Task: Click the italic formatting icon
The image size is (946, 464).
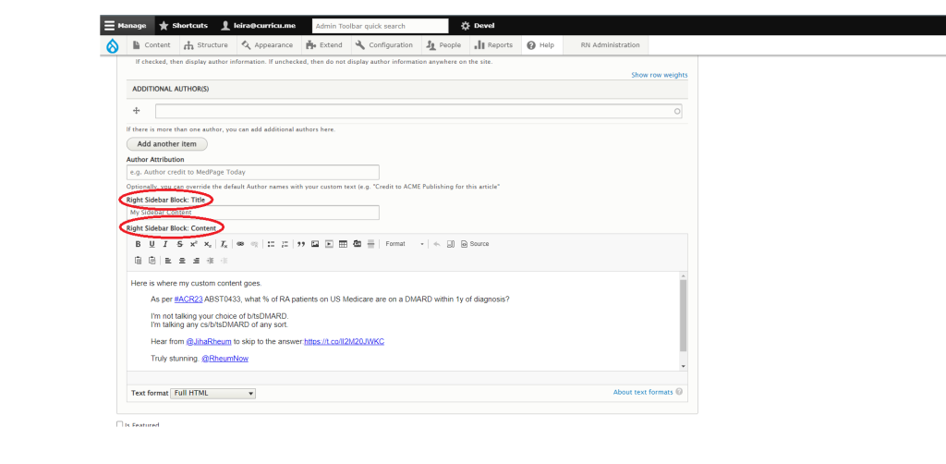Action: pos(165,244)
